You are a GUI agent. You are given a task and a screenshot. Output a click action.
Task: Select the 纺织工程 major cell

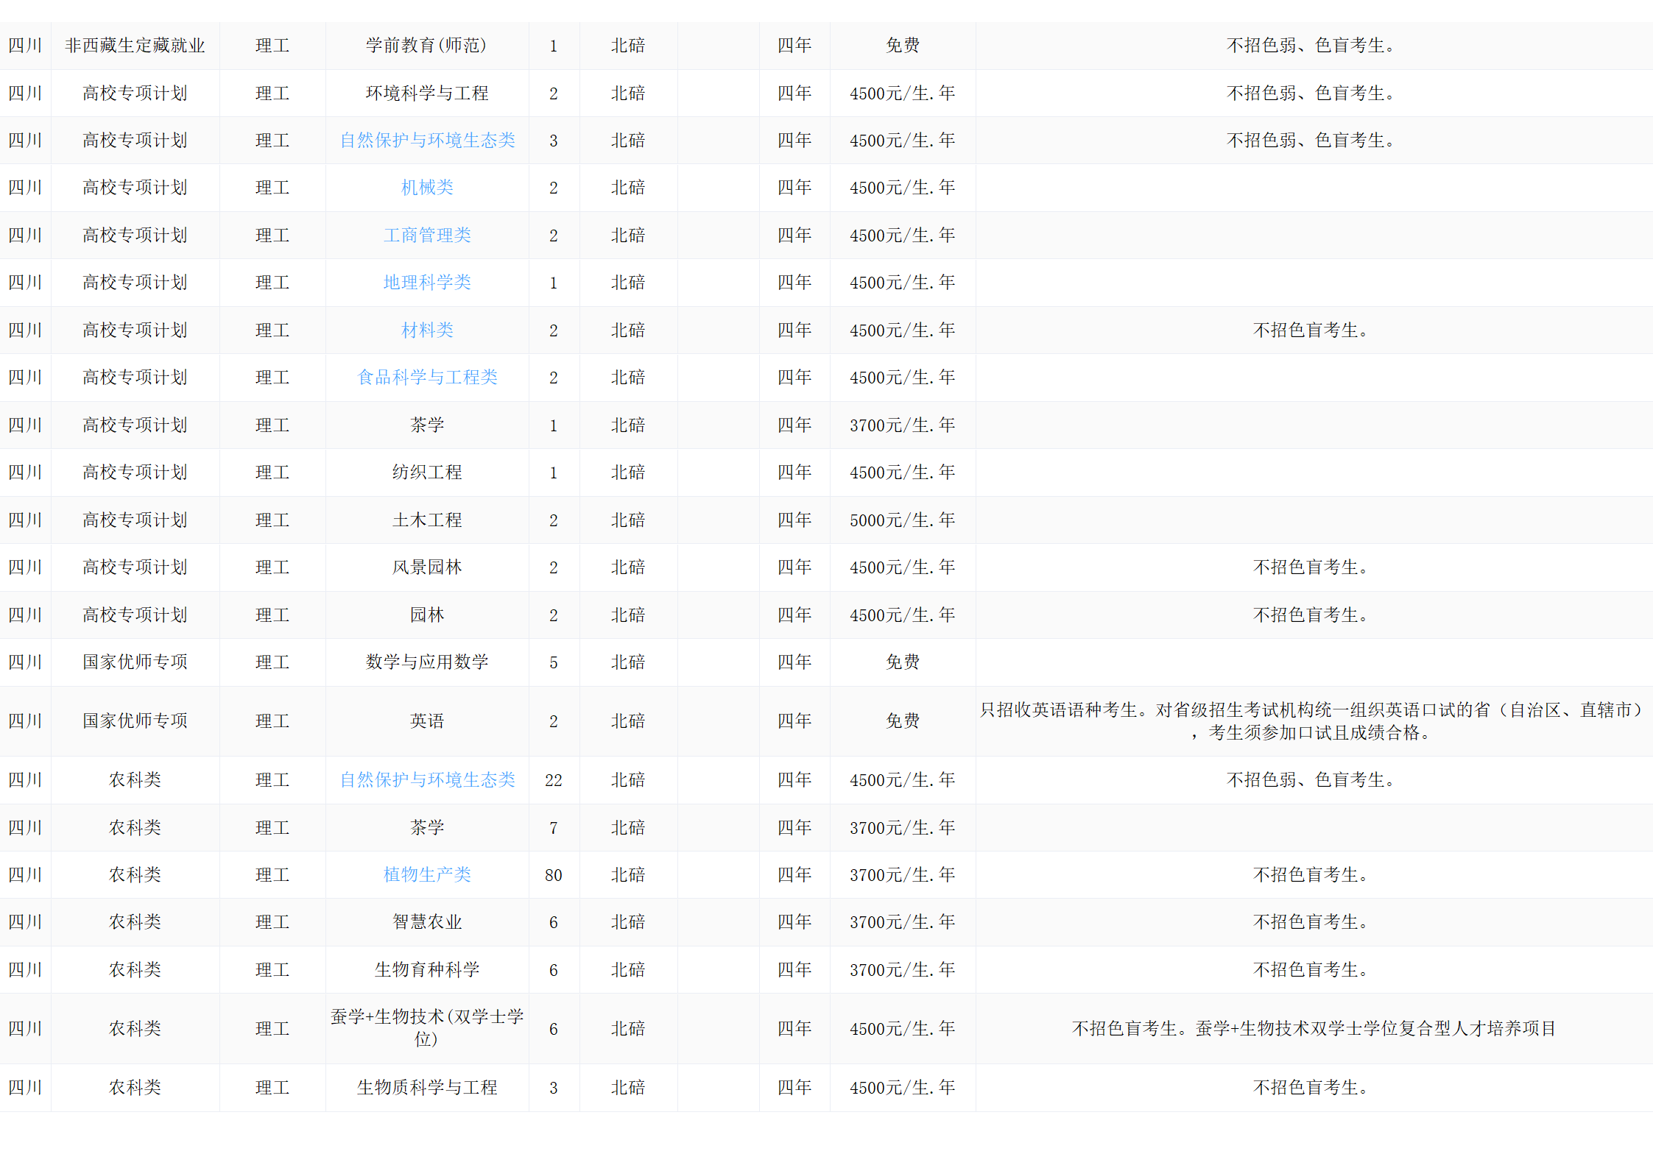click(x=427, y=472)
